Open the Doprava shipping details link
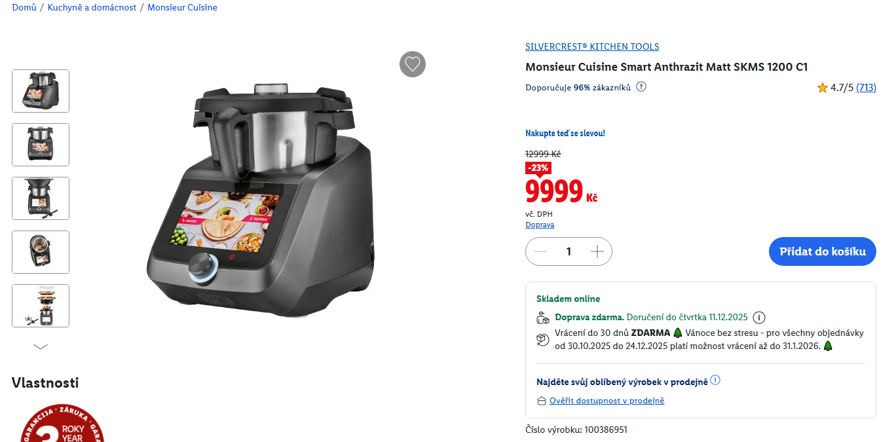 [540, 225]
